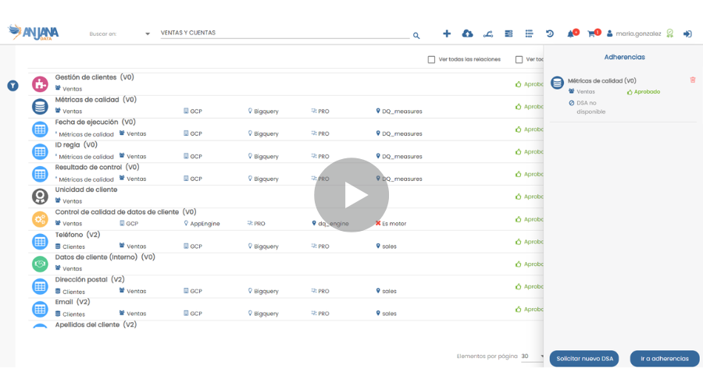The image size is (703, 390).
Task: Open the 'Gestión de clientes (V0)' row
Action: (x=95, y=77)
